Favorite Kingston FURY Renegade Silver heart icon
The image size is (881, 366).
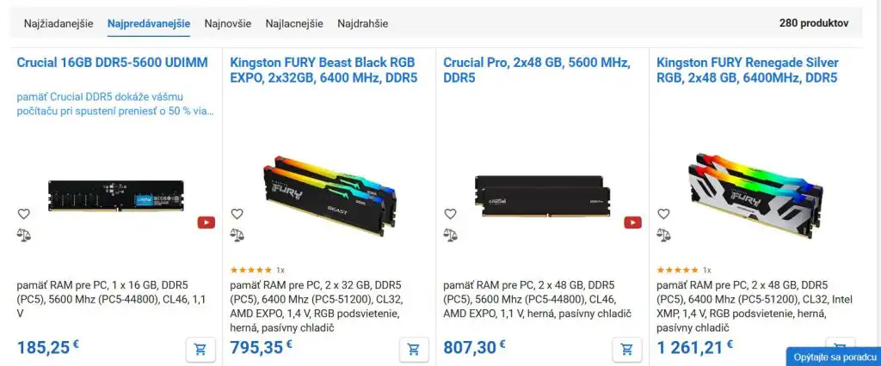(663, 214)
